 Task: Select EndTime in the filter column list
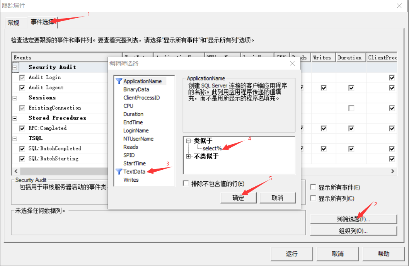pos(133,122)
